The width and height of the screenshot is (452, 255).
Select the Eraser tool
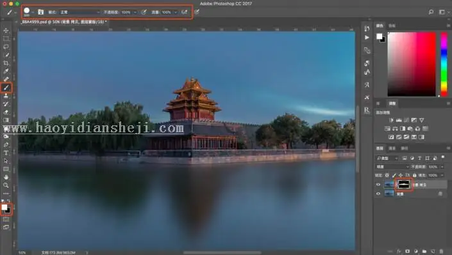pyautogui.click(x=6, y=112)
